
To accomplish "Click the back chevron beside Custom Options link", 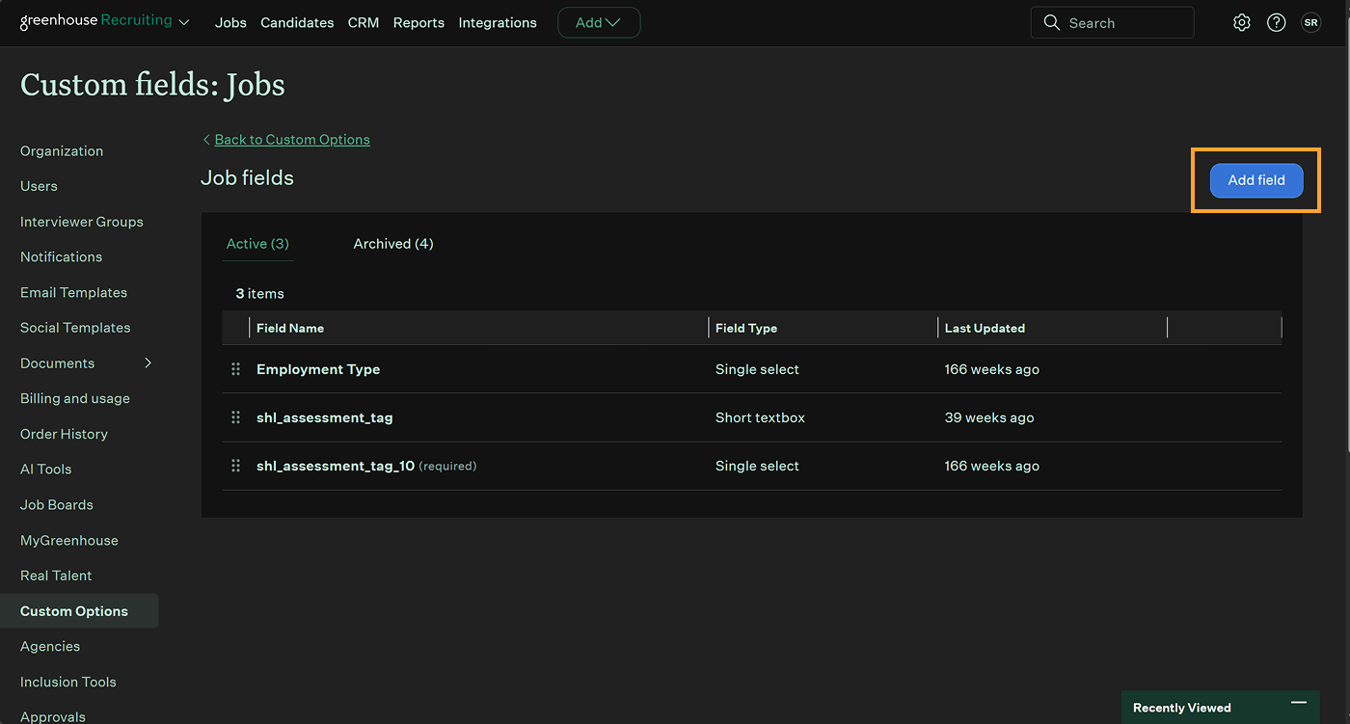I will [x=206, y=140].
